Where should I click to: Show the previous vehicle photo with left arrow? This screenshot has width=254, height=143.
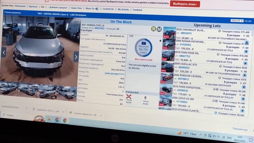4,52
